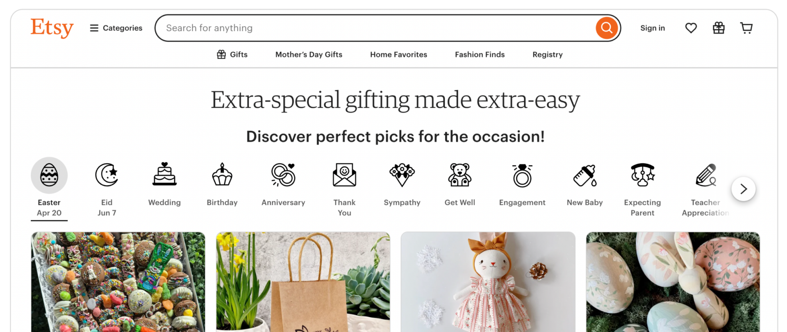Show more occasions with the right arrow
Image resolution: width=787 pixels, height=332 pixels.
pyautogui.click(x=744, y=189)
